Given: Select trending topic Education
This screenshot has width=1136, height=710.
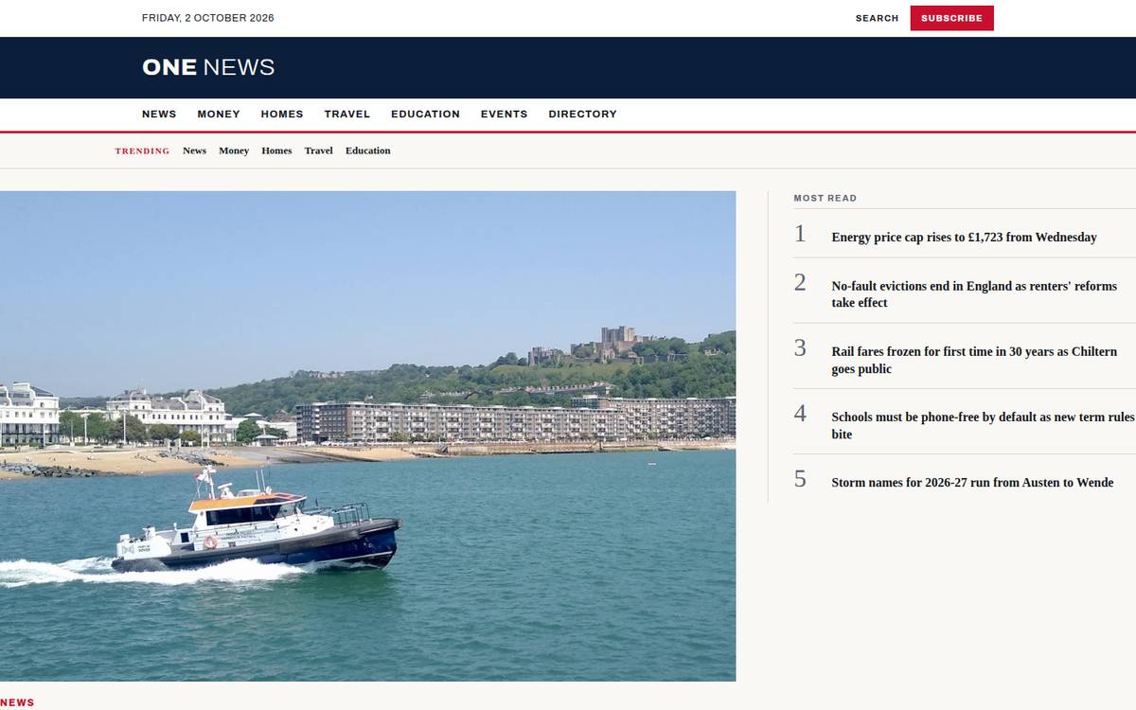Looking at the screenshot, I should pyautogui.click(x=367, y=151).
